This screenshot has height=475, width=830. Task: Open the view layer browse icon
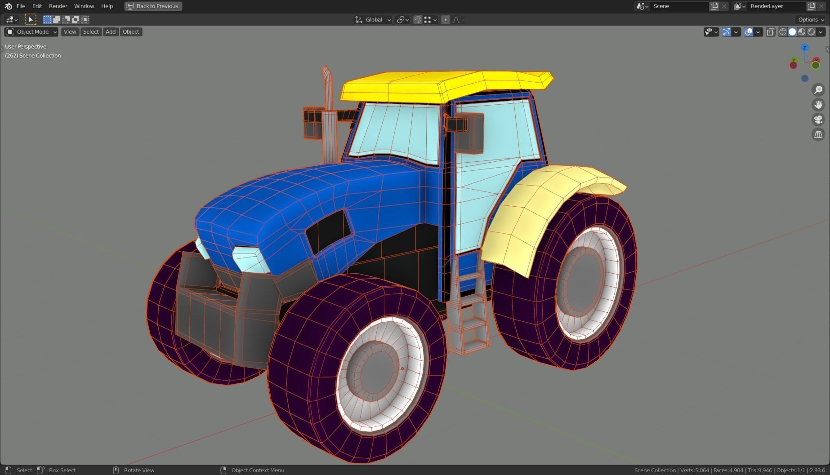tap(740, 6)
